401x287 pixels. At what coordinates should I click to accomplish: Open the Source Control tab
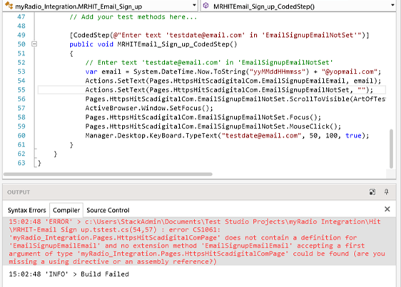tap(108, 211)
